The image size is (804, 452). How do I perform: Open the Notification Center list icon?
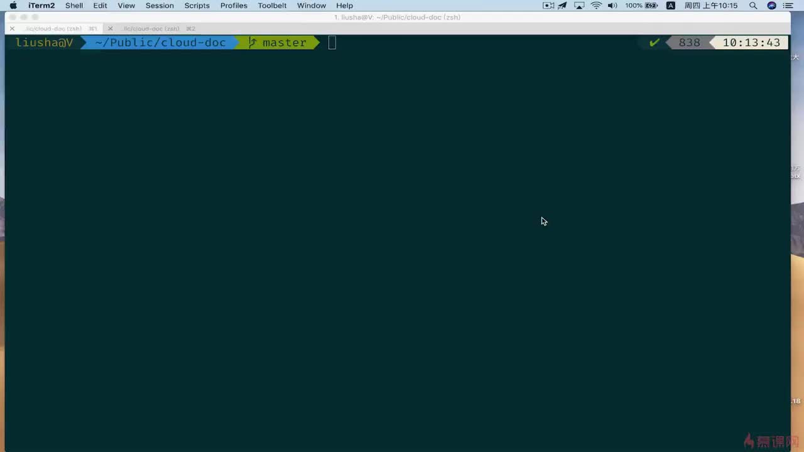pyautogui.click(x=788, y=6)
